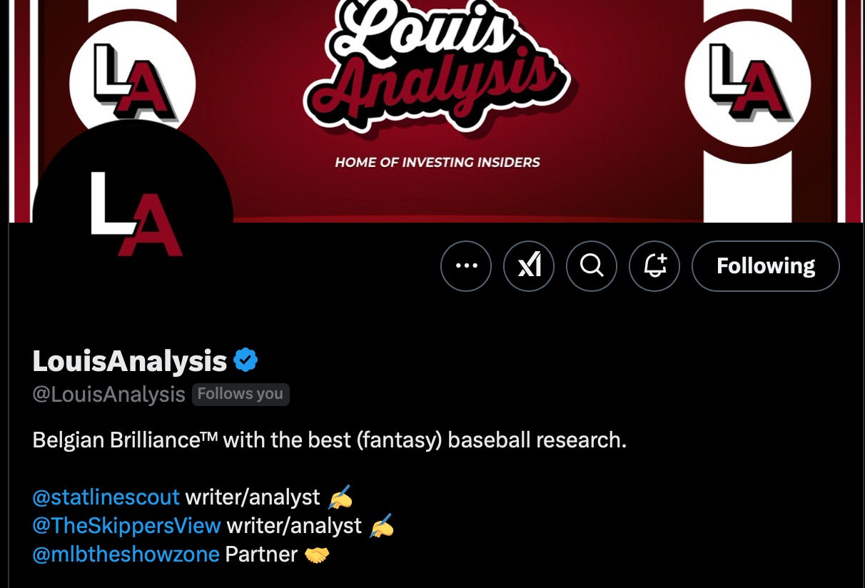Click the Louis Analysis banner logo
The width and height of the screenshot is (865, 588).
[x=437, y=68]
